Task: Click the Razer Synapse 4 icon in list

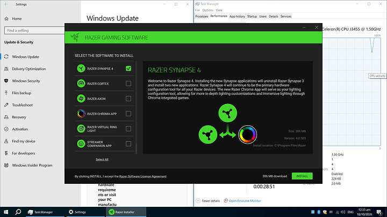Action: 81,69
